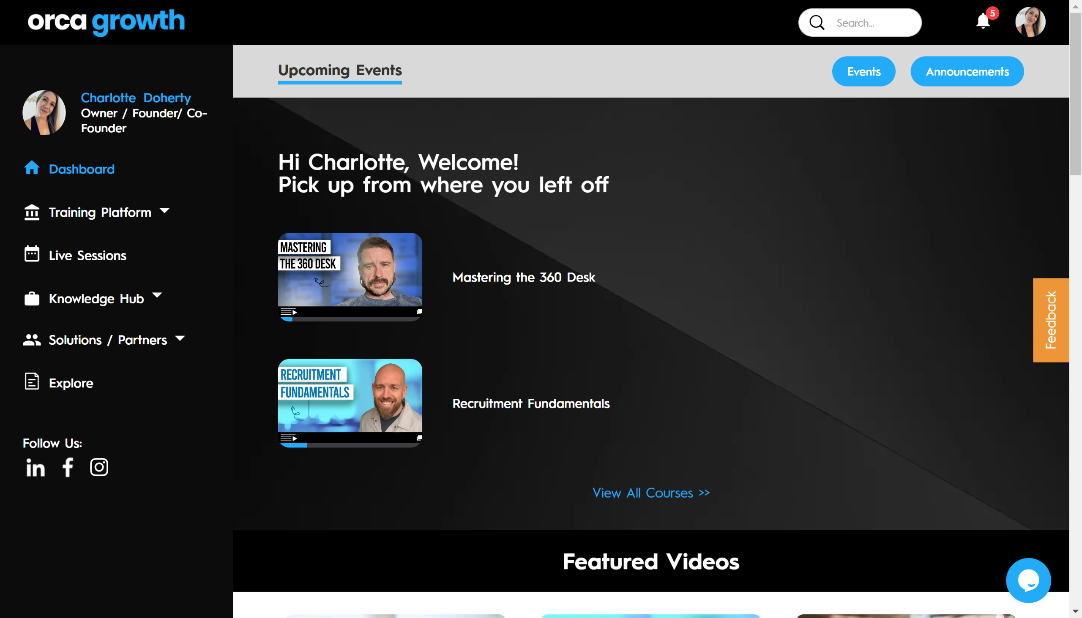Expand the Training Platform menu arrow

pos(165,210)
